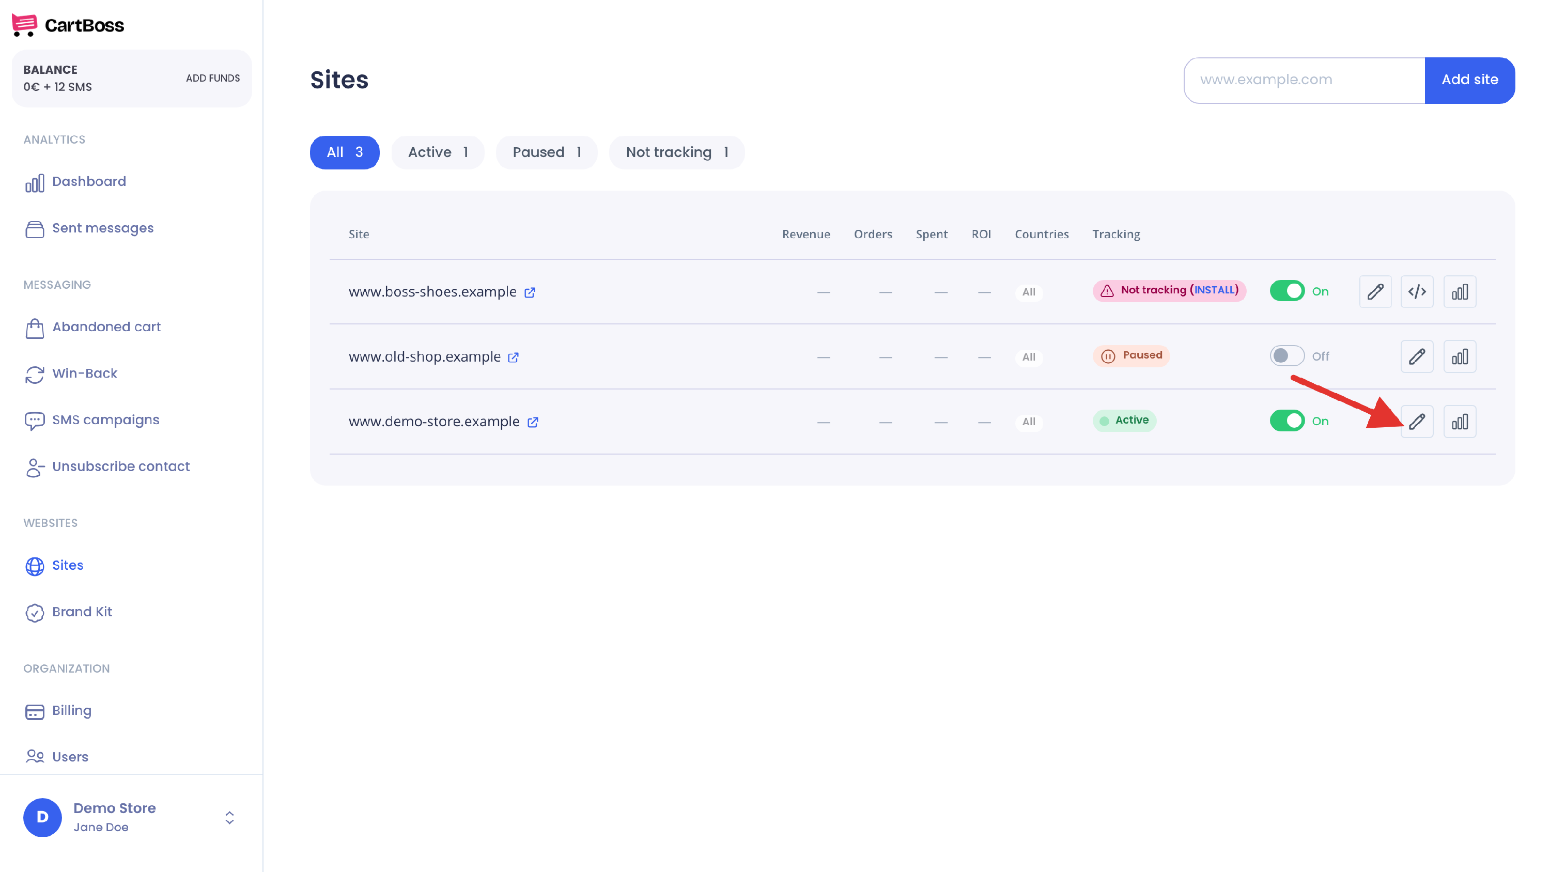Open Sites in the sidebar
Screen dimensions: 1550x872
pyautogui.click(x=54, y=566)
